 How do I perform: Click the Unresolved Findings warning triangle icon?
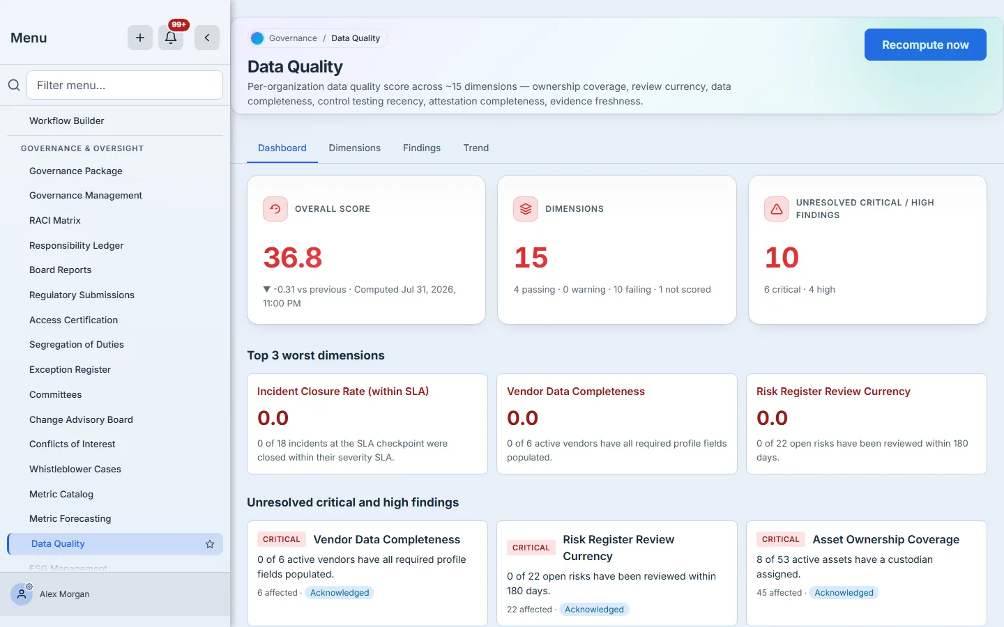(x=777, y=209)
